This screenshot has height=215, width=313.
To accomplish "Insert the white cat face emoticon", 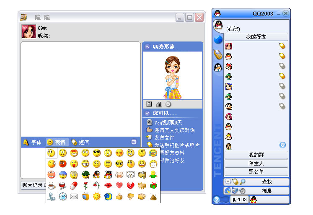I will click(131, 175).
